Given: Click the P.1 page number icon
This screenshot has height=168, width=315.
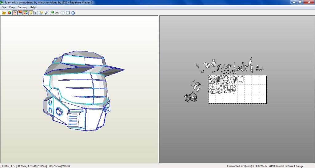Looking at the screenshot, I should pyautogui.click(x=36, y=13).
